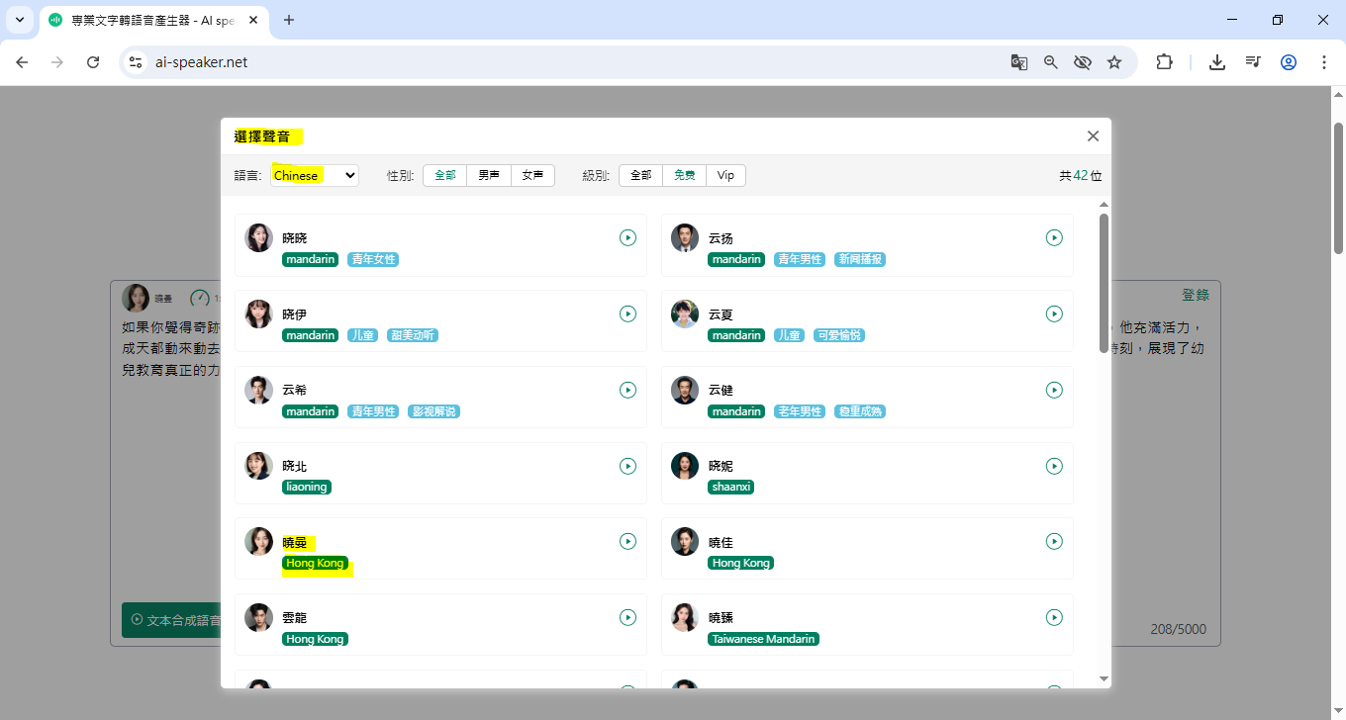Image resolution: width=1346 pixels, height=720 pixels.
Task: Play voice preview for 晓晓
Action: click(x=627, y=237)
